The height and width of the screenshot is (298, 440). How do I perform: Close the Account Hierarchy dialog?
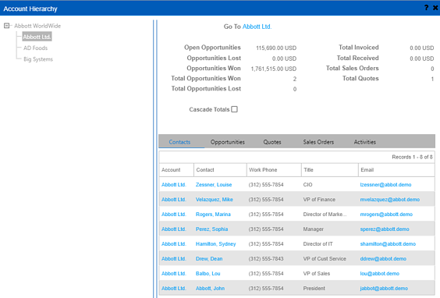point(435,8)
